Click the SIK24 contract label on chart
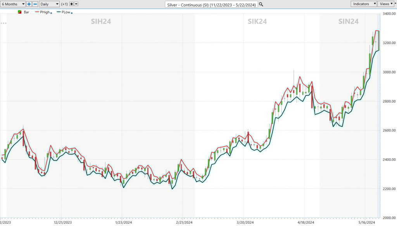Viewport: 397px width, 226px height. click(257, 21)
